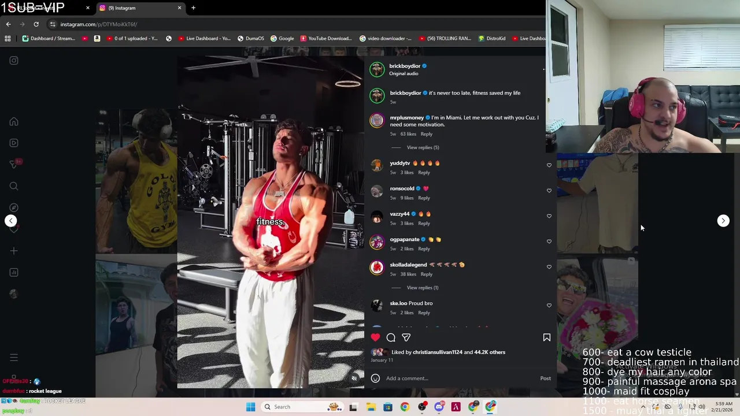Image resolution: width=740 pixels, height=416 pixels.
Task: Open profile avatar in Instagram sidebar
Action: pos(14,294)
